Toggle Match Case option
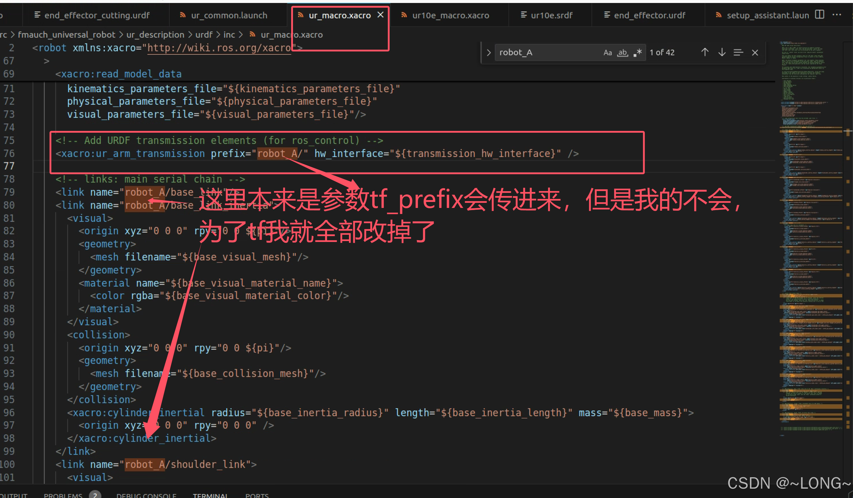853x498 pixels. pyautogui.click(x=608, y=52)
